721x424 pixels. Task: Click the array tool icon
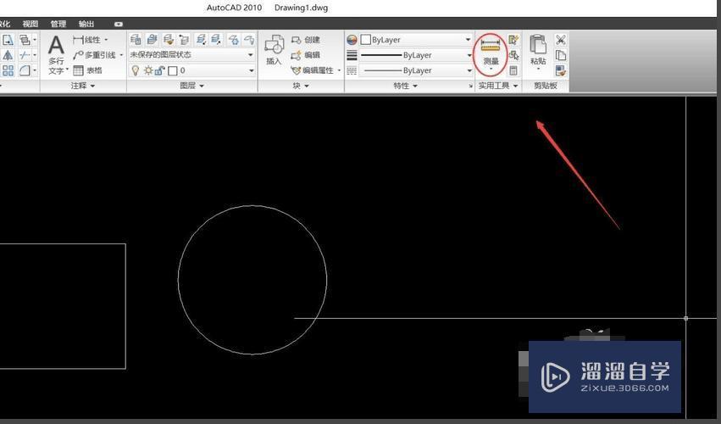point(8,70)
